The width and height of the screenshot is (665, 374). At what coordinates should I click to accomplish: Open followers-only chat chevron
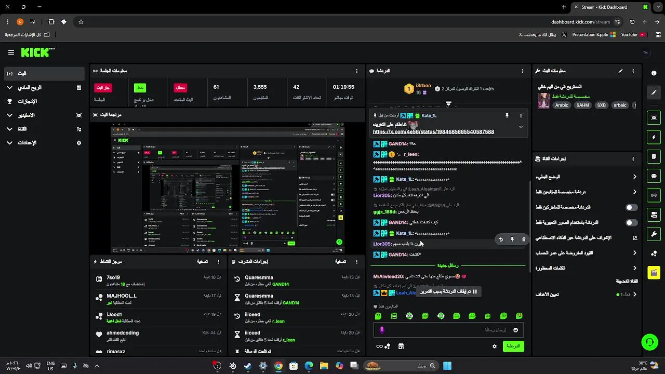click(634, 192)
